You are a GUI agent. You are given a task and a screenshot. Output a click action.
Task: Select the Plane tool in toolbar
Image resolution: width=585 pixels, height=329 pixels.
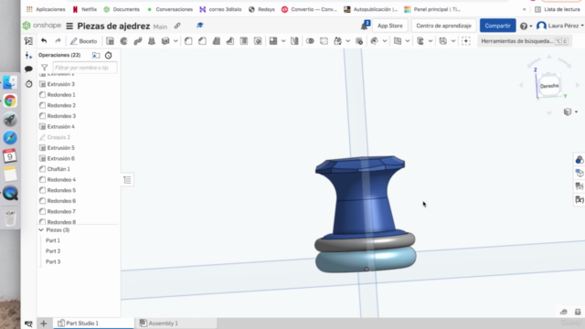[398, 41]
